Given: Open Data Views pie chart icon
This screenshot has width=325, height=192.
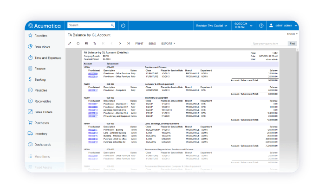Looking at the screenshot, I should [x=30, y=46].
